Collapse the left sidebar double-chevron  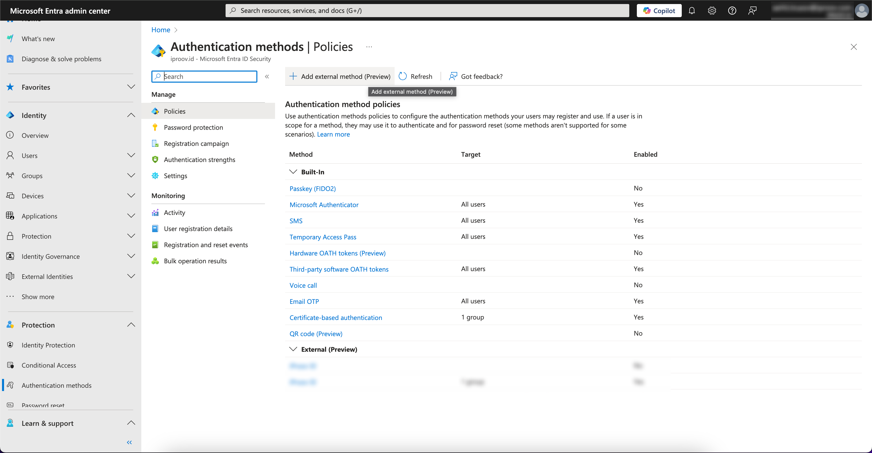129,442
